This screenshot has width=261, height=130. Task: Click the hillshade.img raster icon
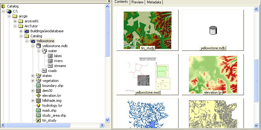click(x=39, y=101)
